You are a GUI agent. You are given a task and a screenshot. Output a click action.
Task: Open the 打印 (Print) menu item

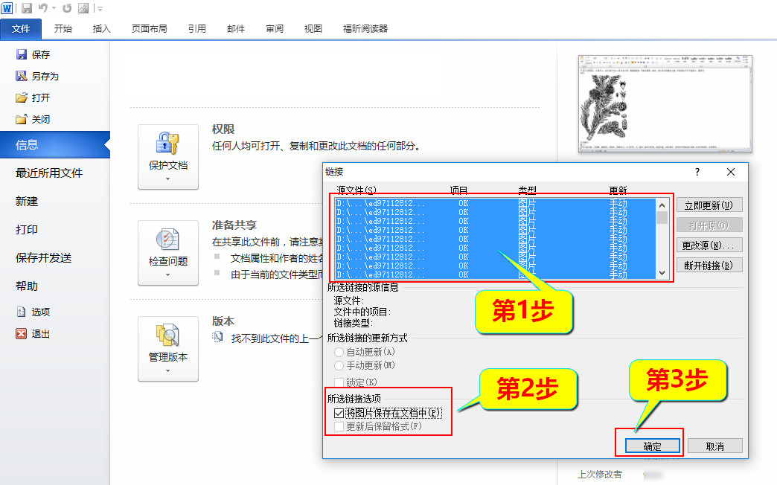27,230
